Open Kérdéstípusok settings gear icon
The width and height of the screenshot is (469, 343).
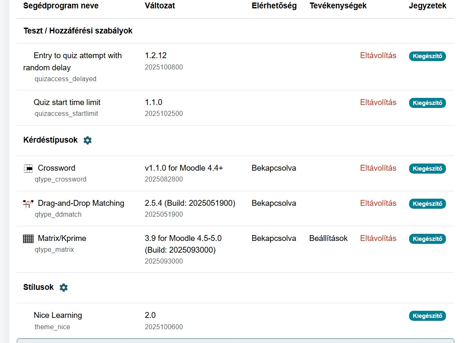[x=88, y=141]
